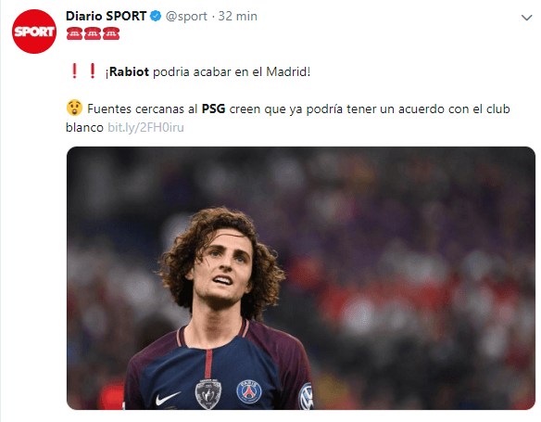Click the PSG crest on the jersey
541x422 pixels.
pyautogui.click(x=249, y=391)
